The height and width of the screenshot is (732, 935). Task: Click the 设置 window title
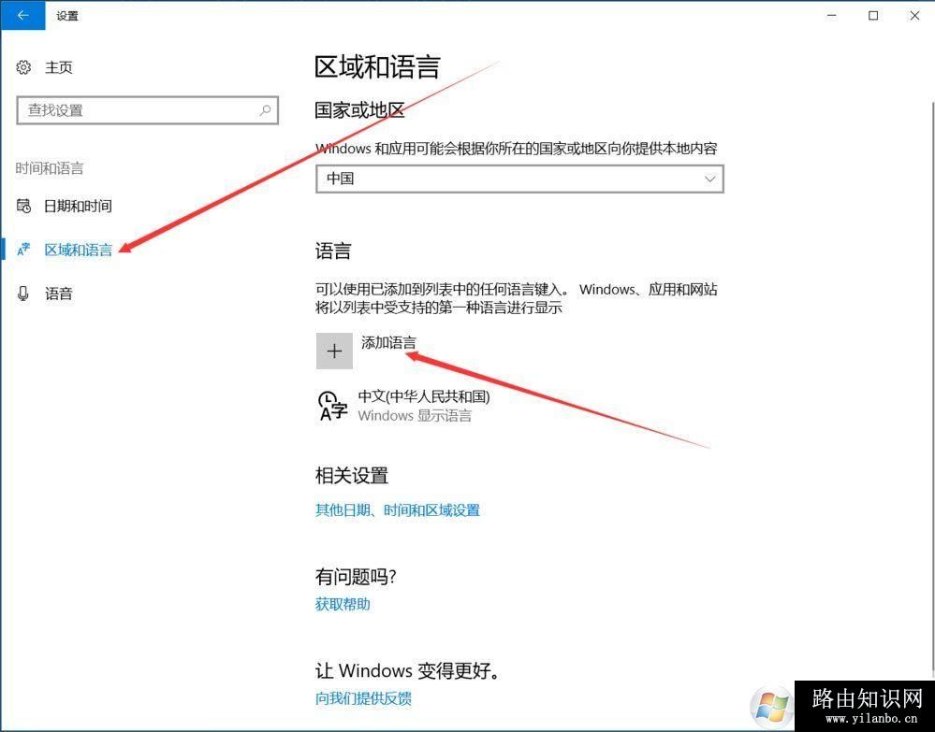pyautogui.click(x=67, y=16)
